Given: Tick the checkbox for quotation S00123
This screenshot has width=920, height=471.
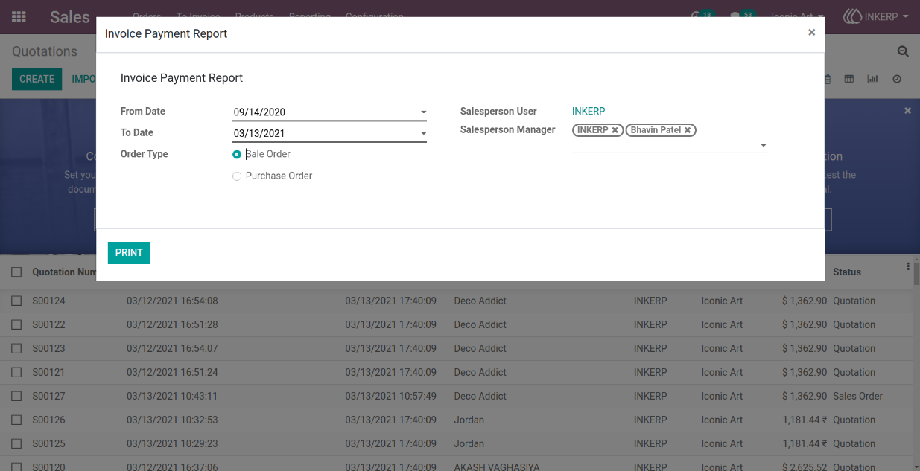Looking at the screenshot, I should coord(16,349).
